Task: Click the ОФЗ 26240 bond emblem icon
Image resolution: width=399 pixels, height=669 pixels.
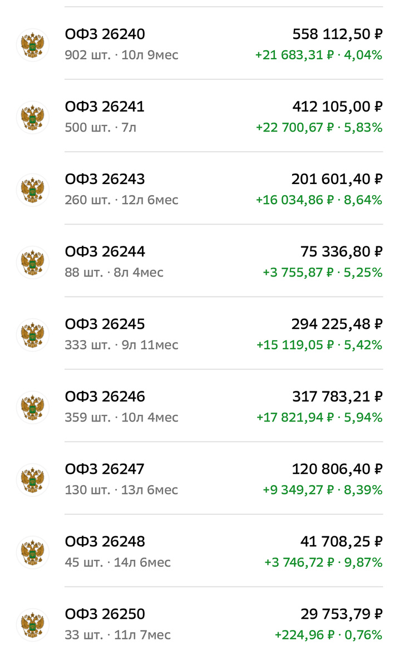Action: coord(32,45)
